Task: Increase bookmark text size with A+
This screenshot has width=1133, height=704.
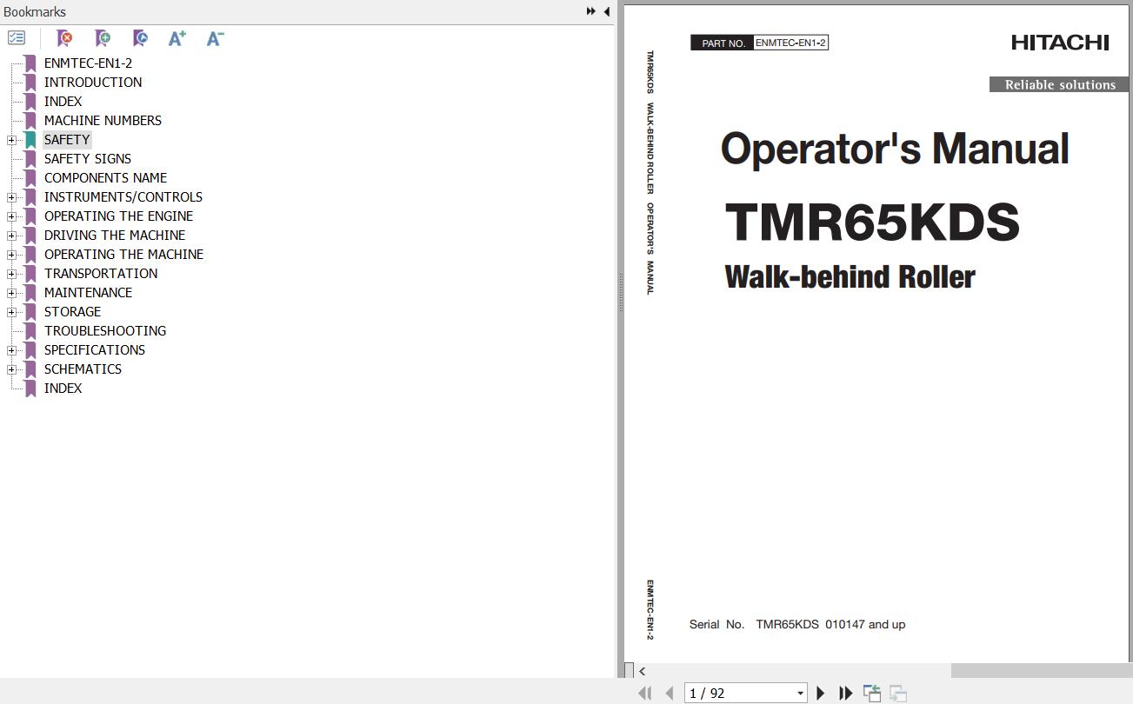Action: pos(177,38)
